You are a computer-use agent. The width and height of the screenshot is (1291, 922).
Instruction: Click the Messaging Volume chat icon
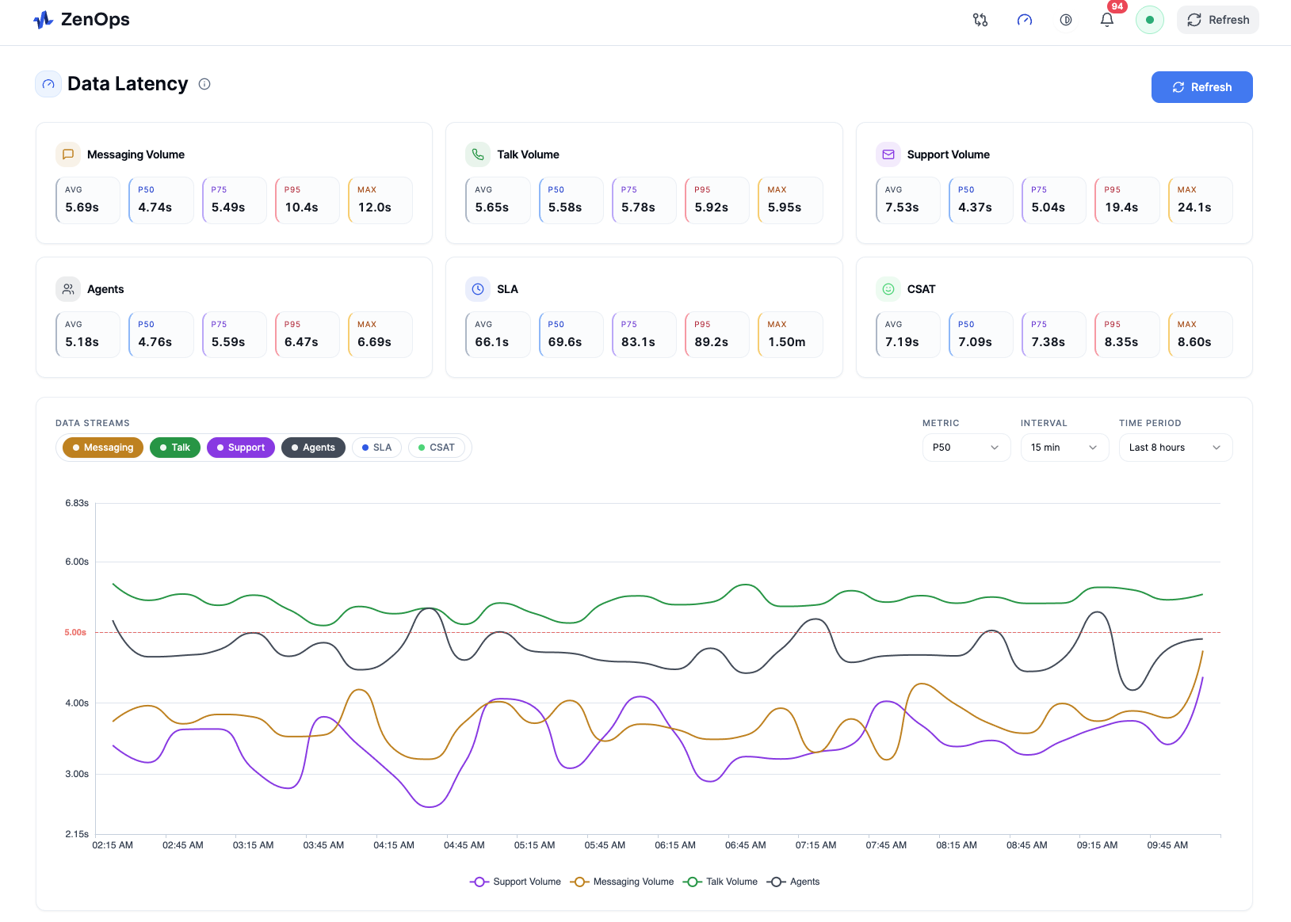pyautogui.click(x=68, y=154)
